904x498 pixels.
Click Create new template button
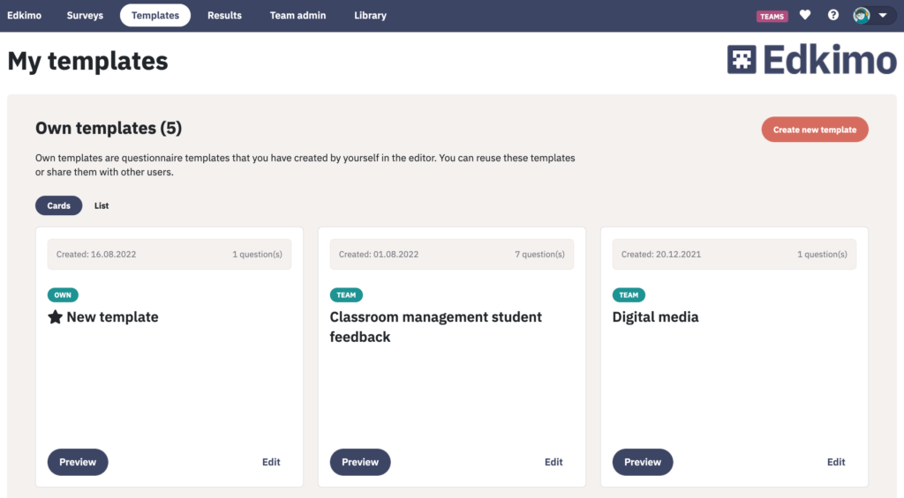click(x=815, y=130)
